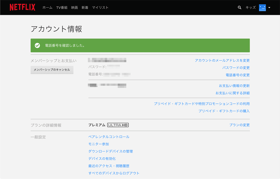
Task: Expand the profile dropdown arrow
Action: pyautogui.click(x=269, y=8)
